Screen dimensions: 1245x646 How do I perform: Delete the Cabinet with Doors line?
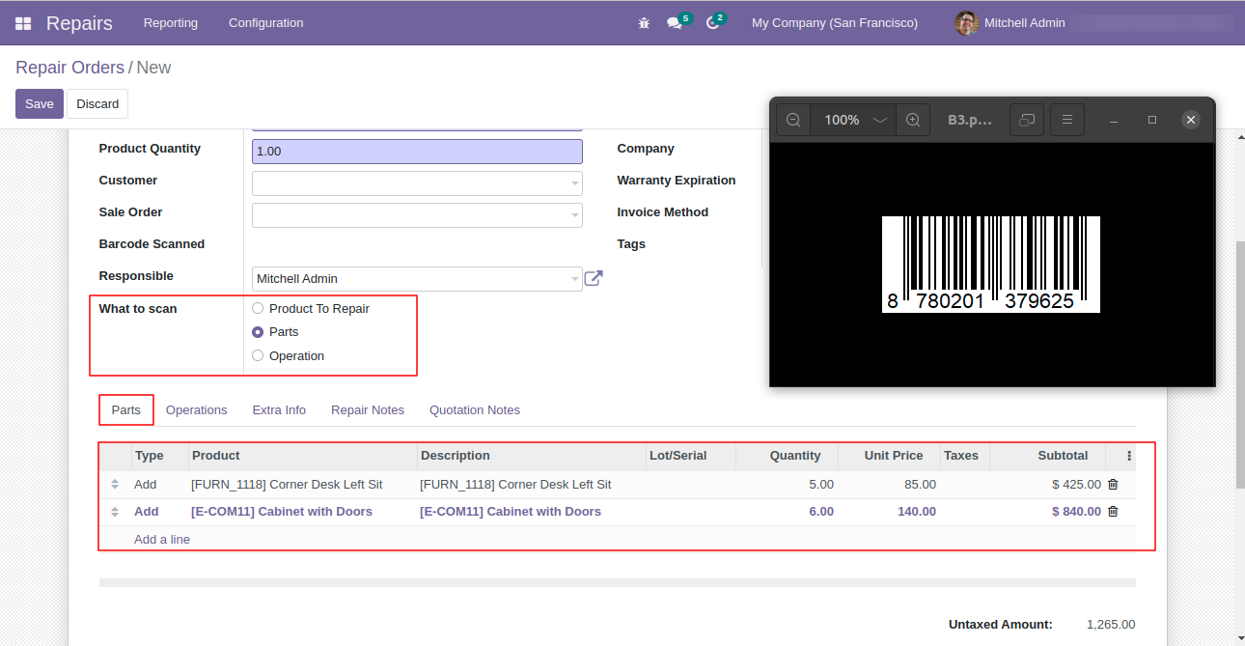click(1113, 512)
